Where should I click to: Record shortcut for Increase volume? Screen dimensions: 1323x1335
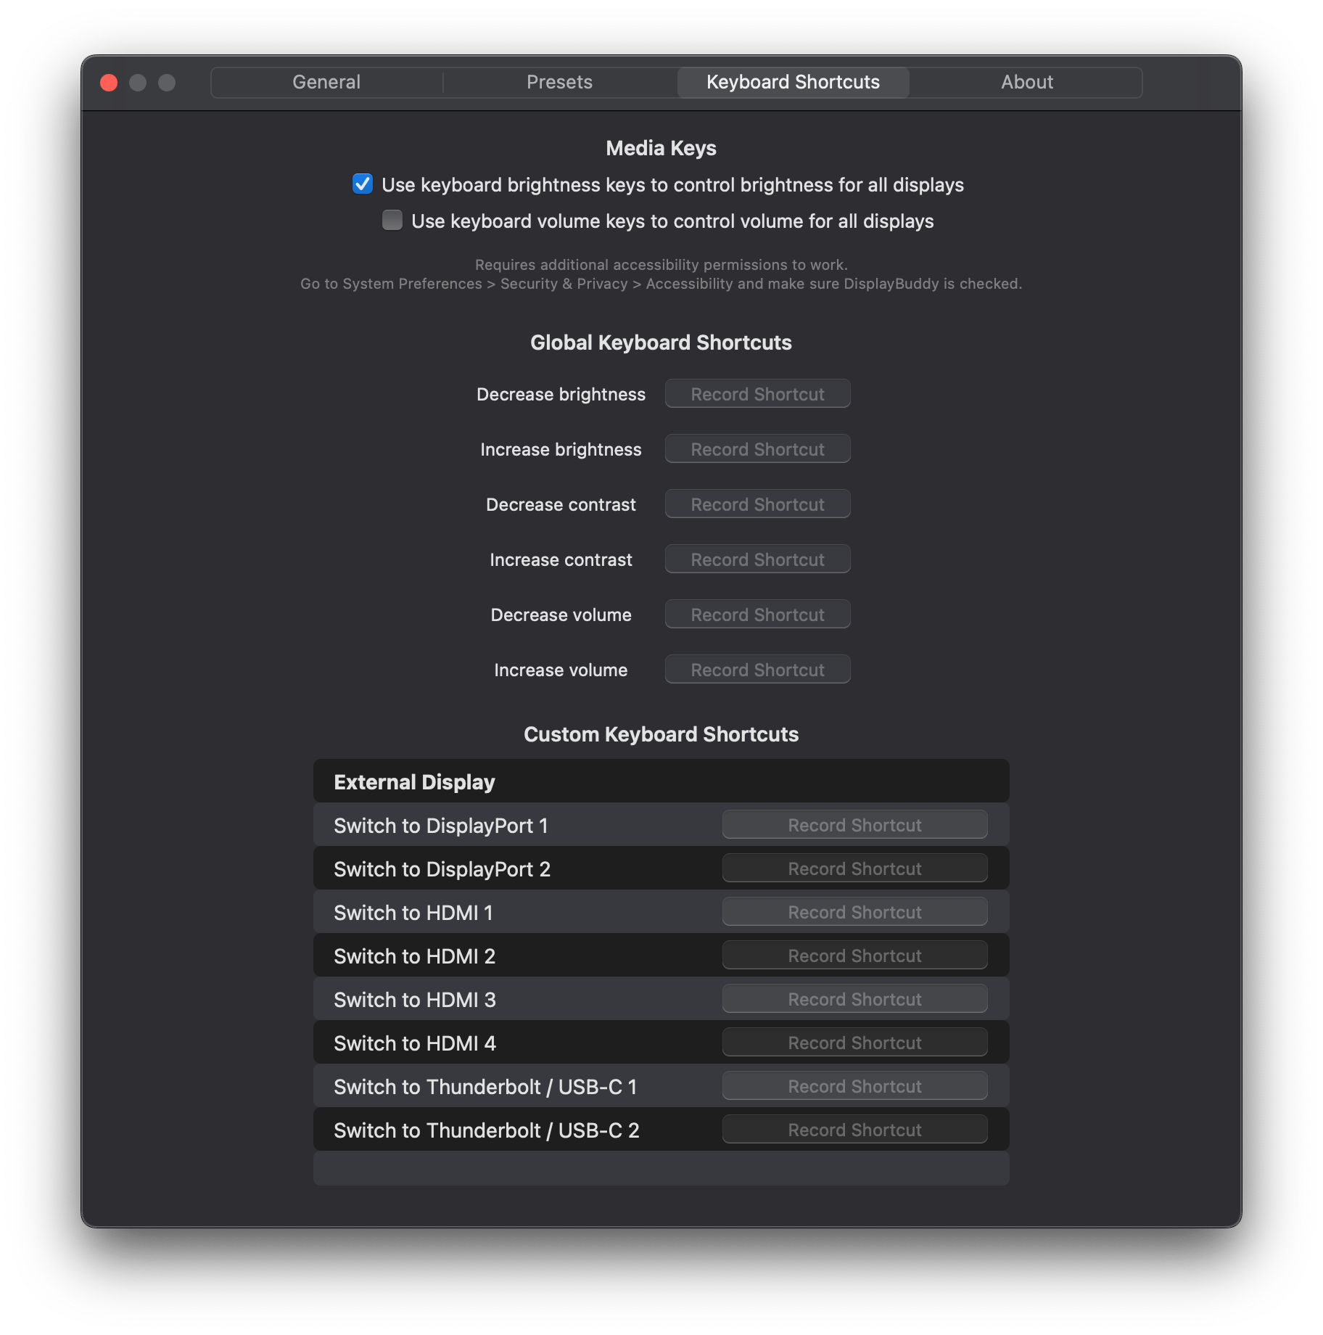757,669
